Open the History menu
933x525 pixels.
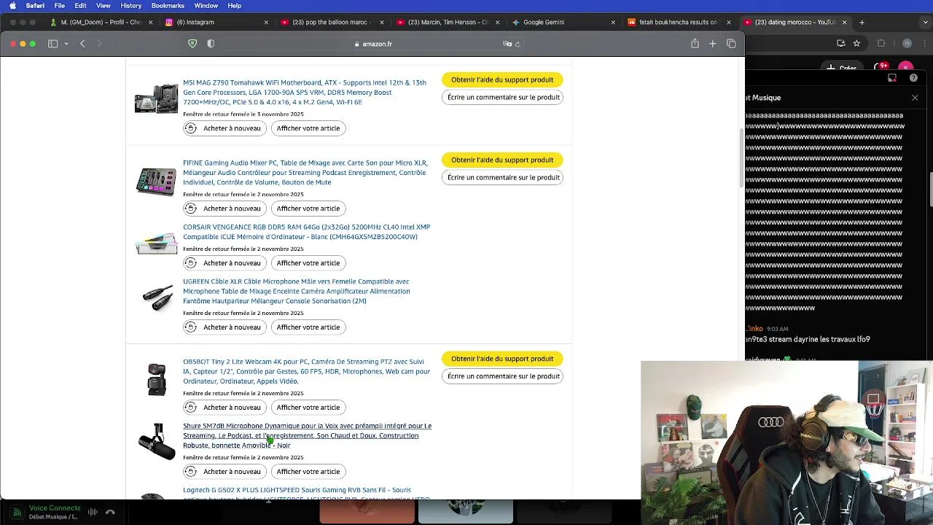(x=131, y=6)
